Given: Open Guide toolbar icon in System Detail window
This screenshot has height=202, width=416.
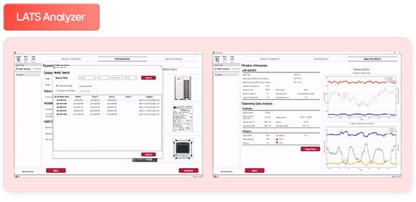Looking at the screenshot, I should (x=34, y=60).
